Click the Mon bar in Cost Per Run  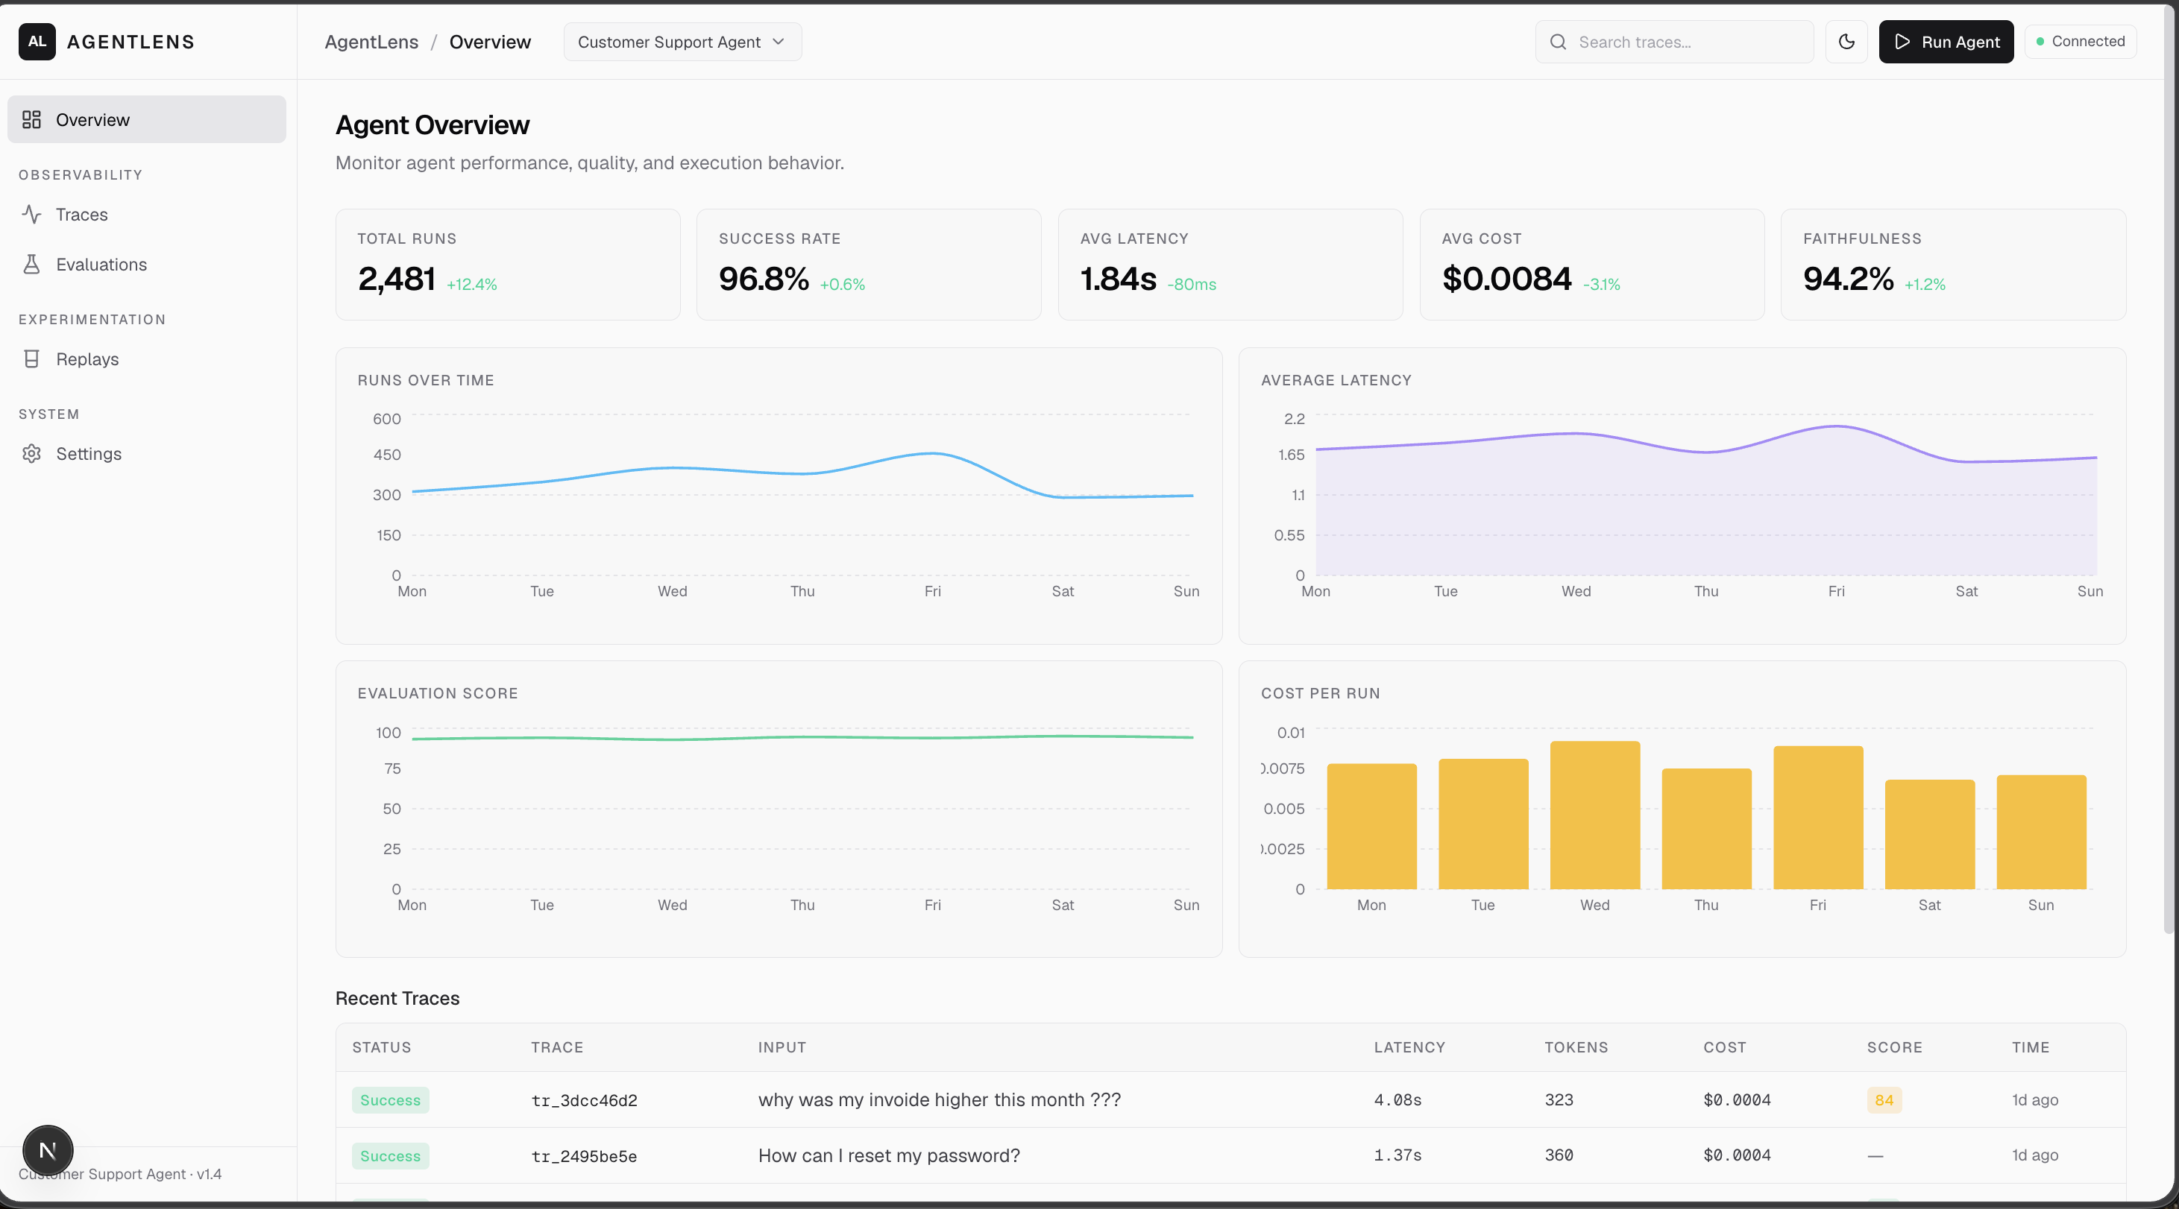coord(1371,826)
